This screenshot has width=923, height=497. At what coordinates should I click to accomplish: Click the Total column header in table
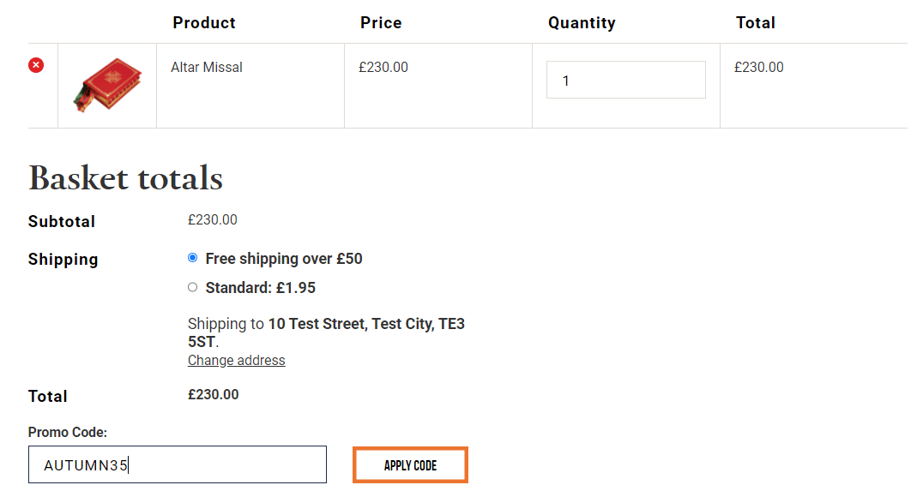click(x=755, y=23)
